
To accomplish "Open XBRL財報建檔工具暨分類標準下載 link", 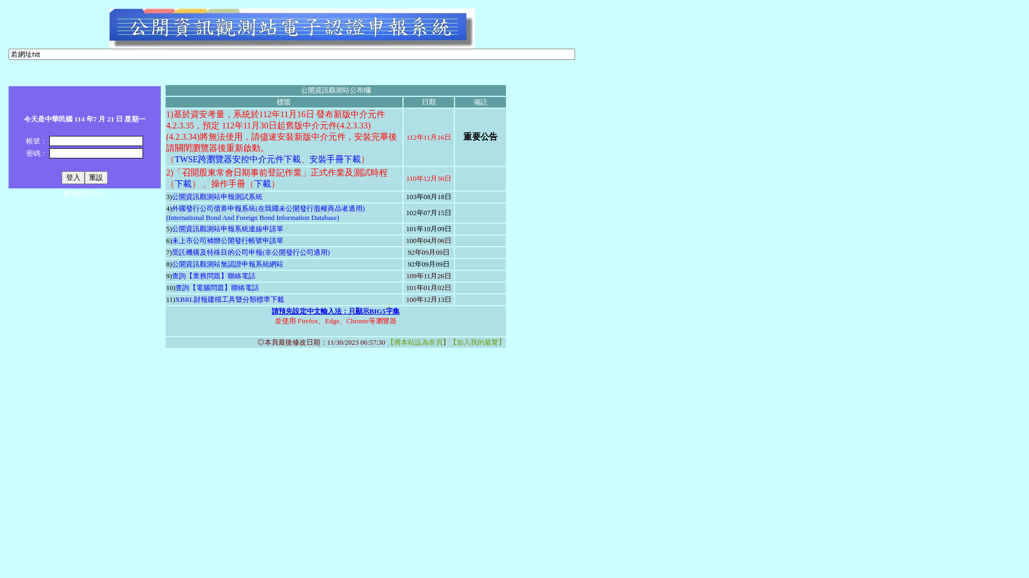I will pos(229,300).
